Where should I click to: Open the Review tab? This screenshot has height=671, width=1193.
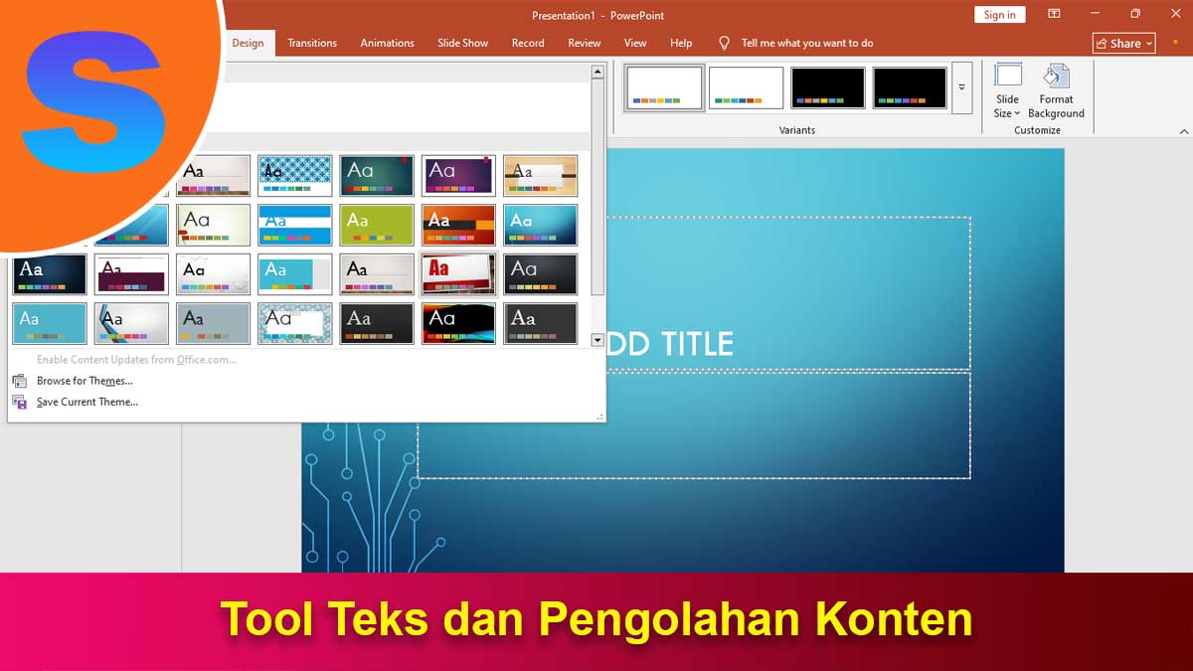[x=585, y=43]
